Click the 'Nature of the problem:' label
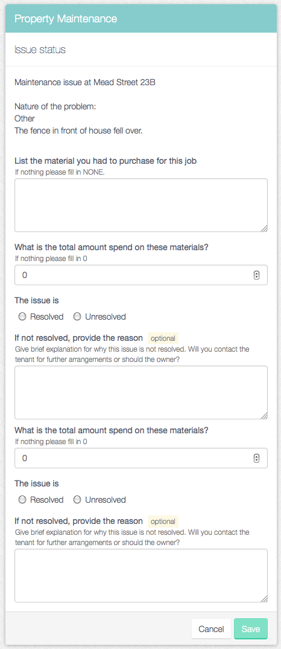This screenshot has width=281, height=649. [55, 106]
